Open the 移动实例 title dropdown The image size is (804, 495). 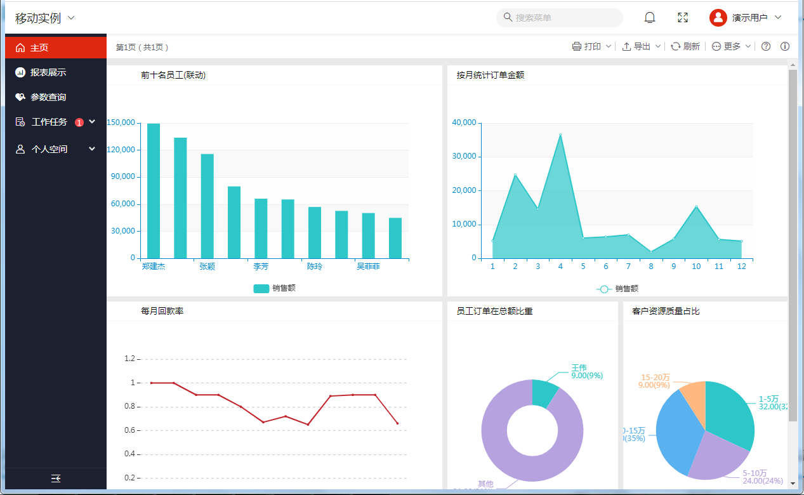point(71,18)
